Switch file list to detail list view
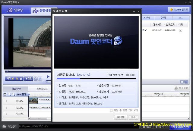This screenshot has height=131, width=193. click(186, 82)
